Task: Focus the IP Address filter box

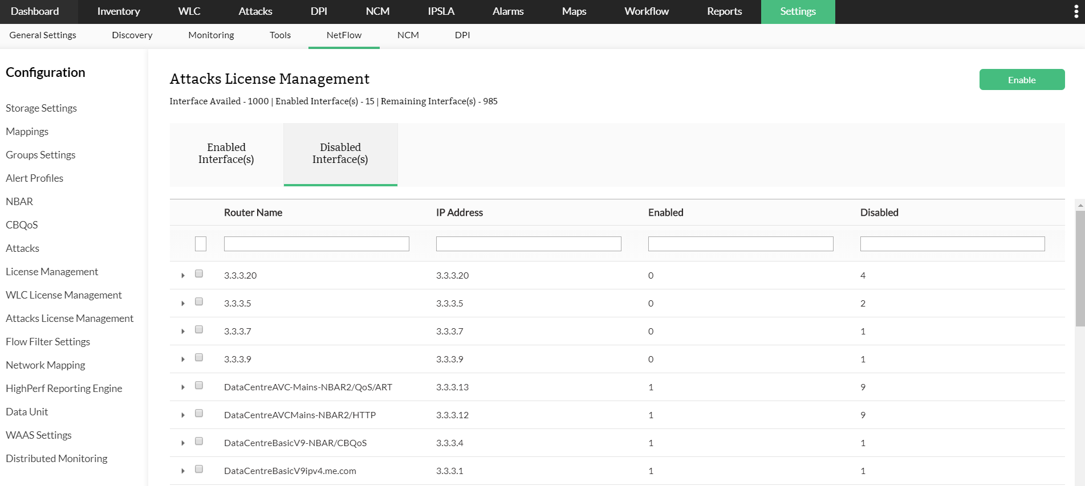Action: (x=529, y=244)
